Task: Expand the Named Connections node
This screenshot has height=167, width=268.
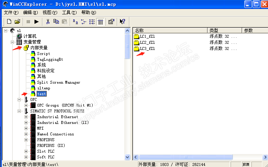Action: (26, 134)
